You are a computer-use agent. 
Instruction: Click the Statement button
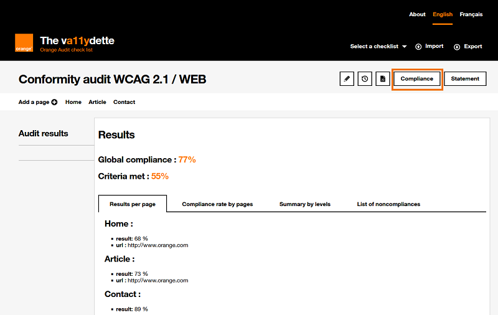click(465, 79)
